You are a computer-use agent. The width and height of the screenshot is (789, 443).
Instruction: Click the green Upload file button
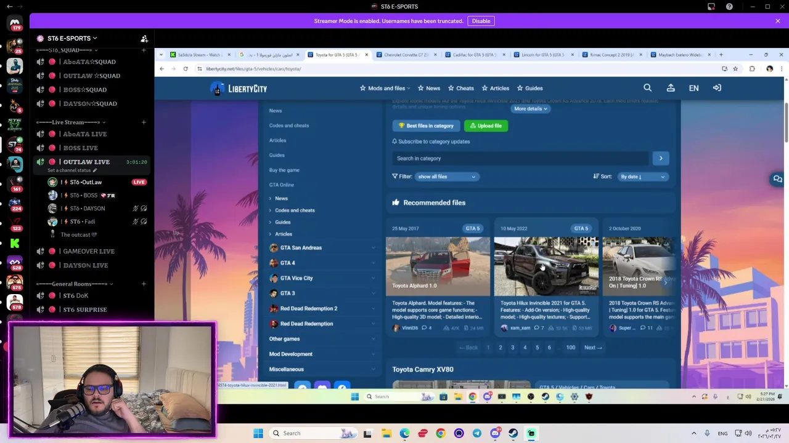(x=486, y=126)
